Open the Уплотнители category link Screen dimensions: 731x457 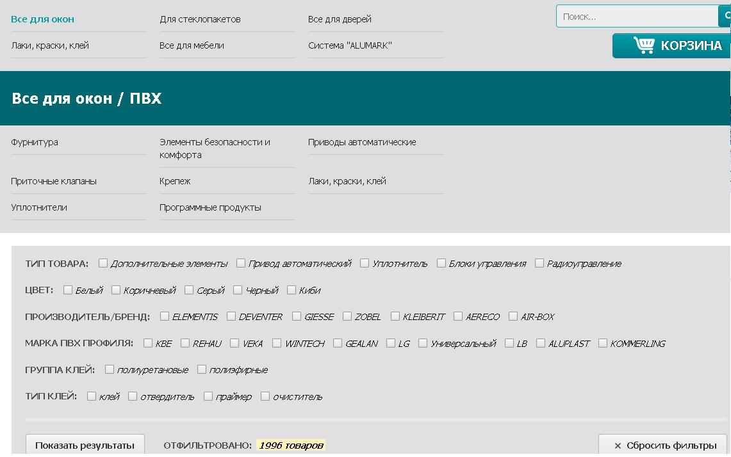pyautogui.click(x=39, y=207)
